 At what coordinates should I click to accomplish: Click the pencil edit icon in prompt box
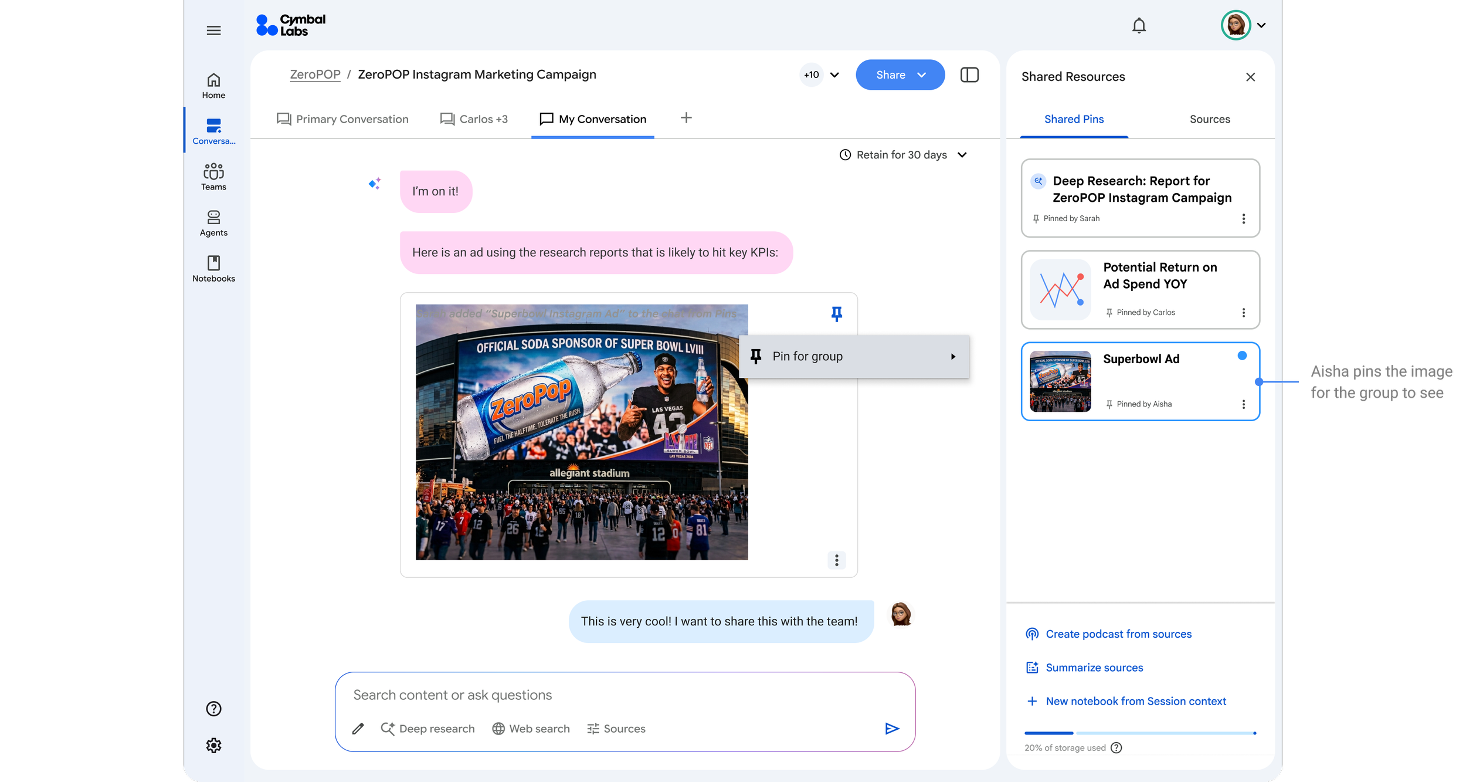(x=358, y=729)
